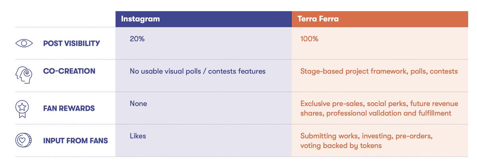Click the POST VISIBILITY row label
Viewport: 477px width, 166px height.
tap(72, 43)
